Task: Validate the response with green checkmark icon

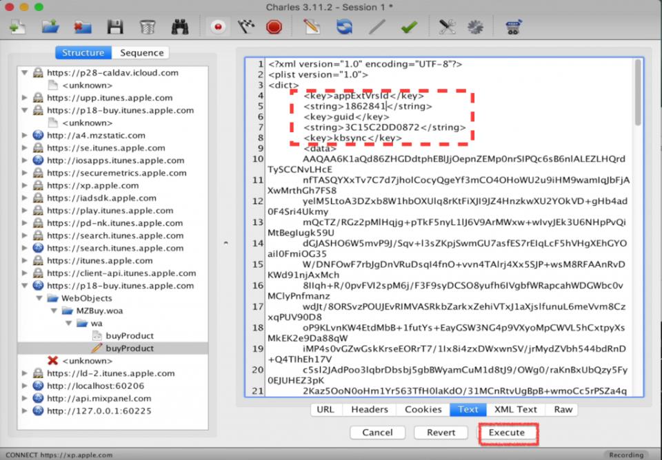Action: pyautogui.click(x=409, y=27)
